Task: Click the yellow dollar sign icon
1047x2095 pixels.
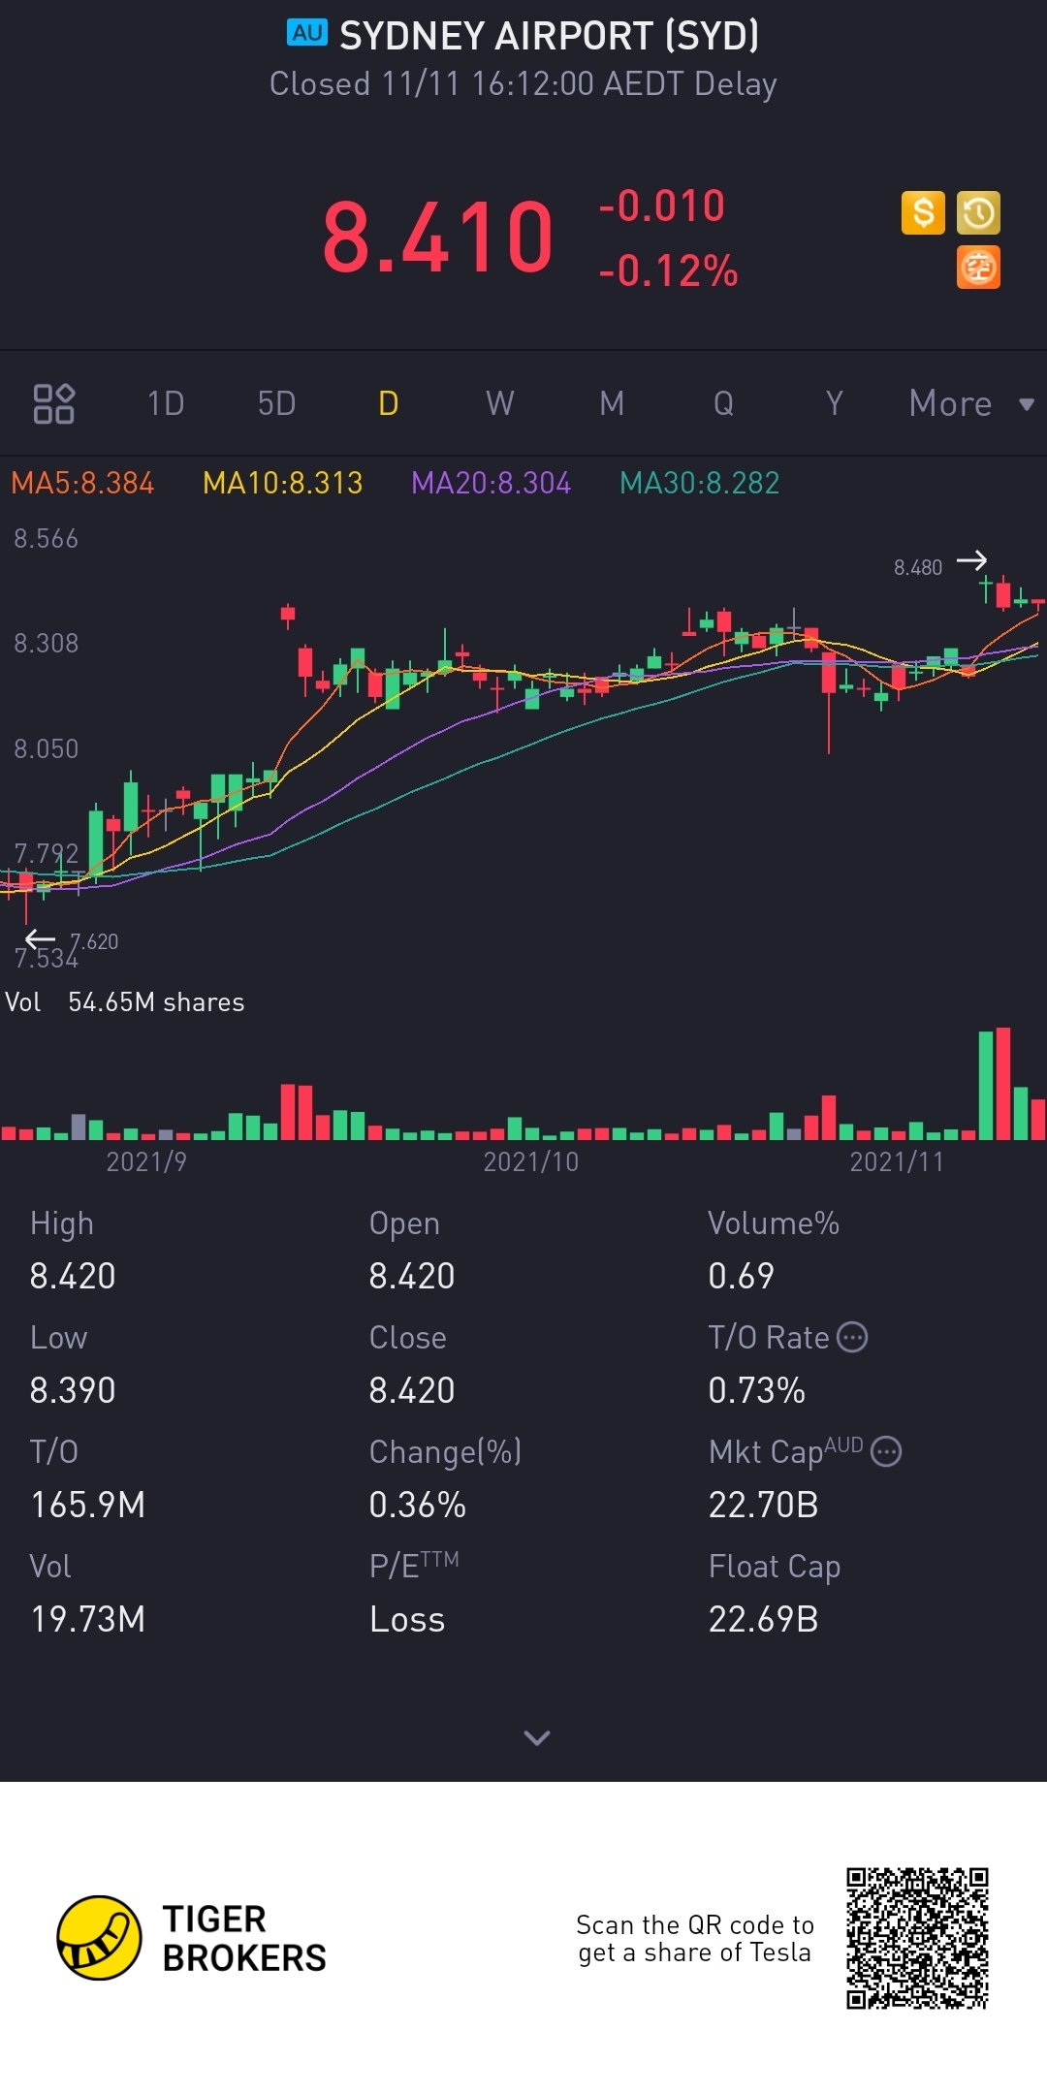Action: (x=922, y=212)
